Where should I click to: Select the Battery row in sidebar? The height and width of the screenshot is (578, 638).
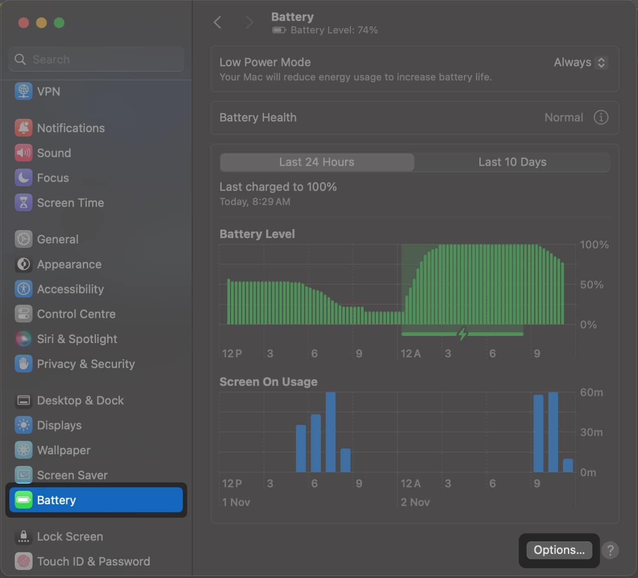[x=96, y=500]
